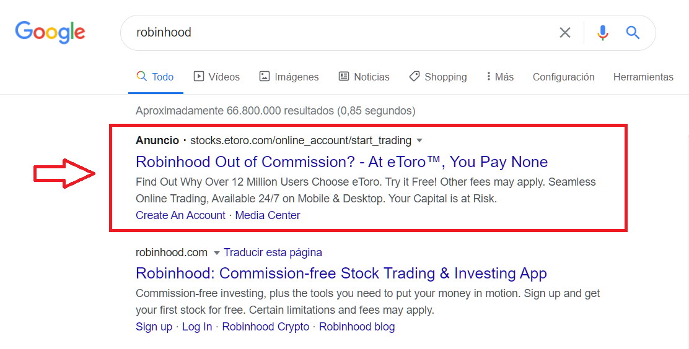
Task: Click the Google logo
Action: [x=50, y=32]
